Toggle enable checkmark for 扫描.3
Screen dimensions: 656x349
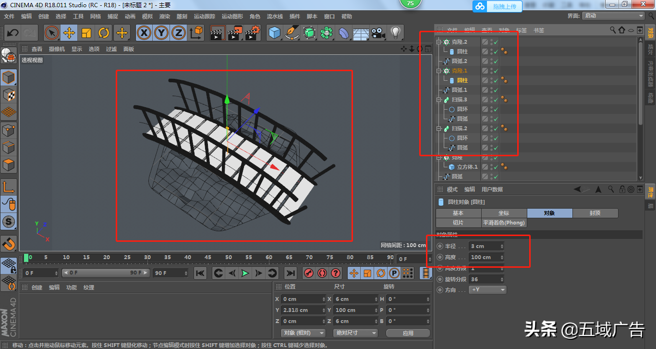pyautogui.click(x=496, y=100)
